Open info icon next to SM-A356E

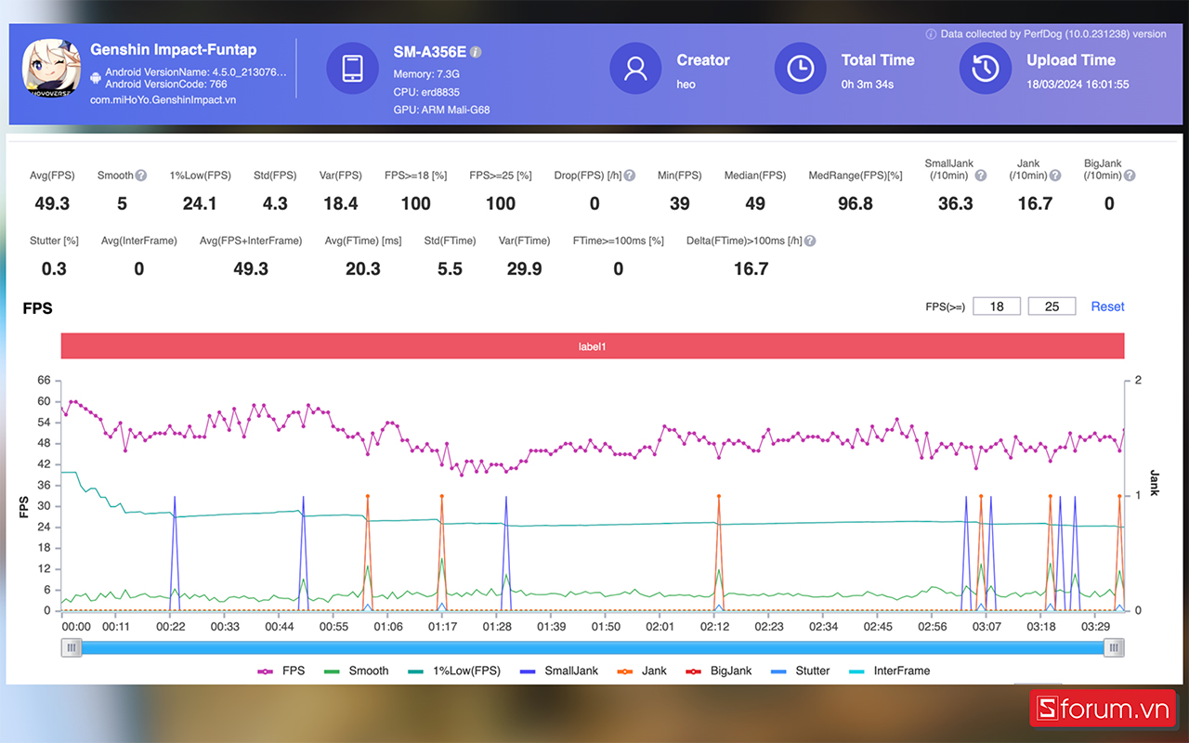476,52
